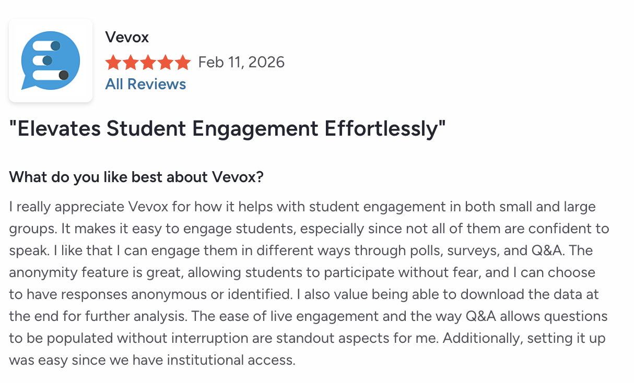Viewport: 634px width, 383px height.
Task: Click the second orange rating star
Action: click(x=131, y=63)
